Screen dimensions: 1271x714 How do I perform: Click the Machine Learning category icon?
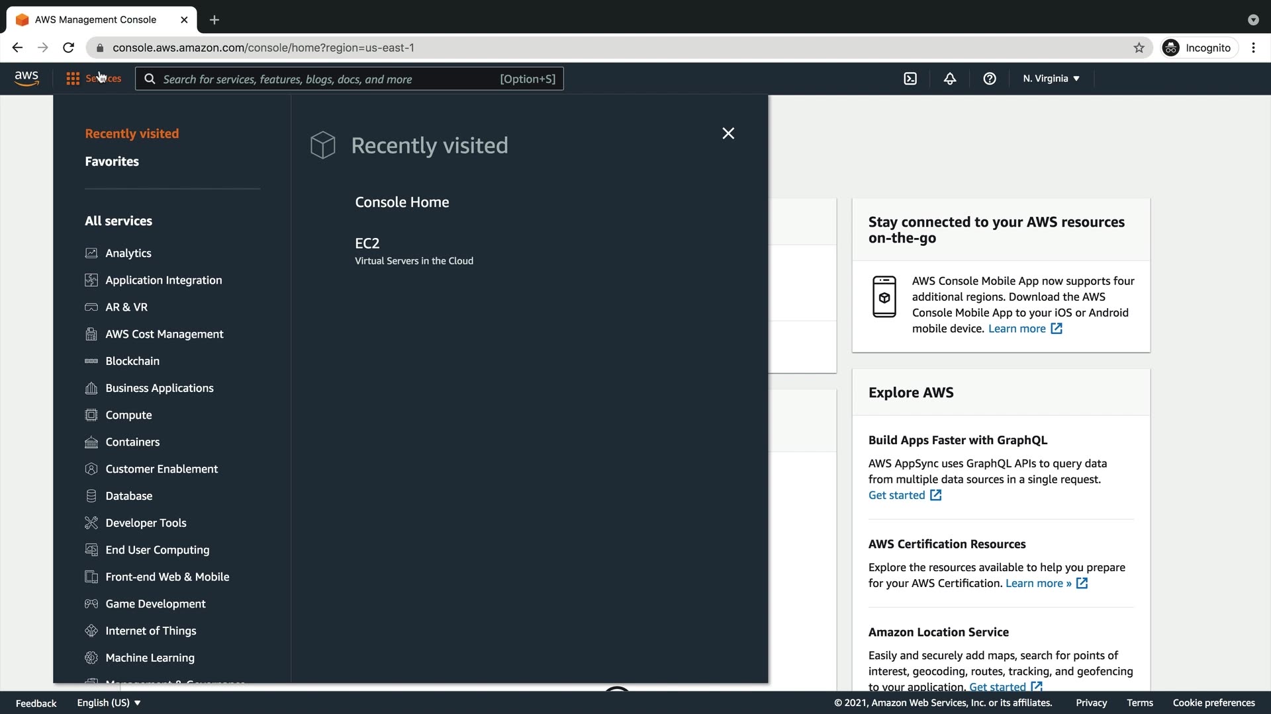(x=91, y=658)
